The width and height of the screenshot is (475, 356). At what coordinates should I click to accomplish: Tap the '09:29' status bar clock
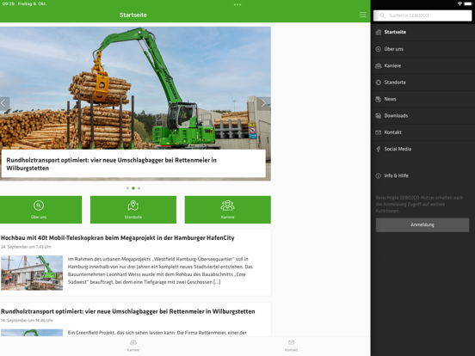9,3
